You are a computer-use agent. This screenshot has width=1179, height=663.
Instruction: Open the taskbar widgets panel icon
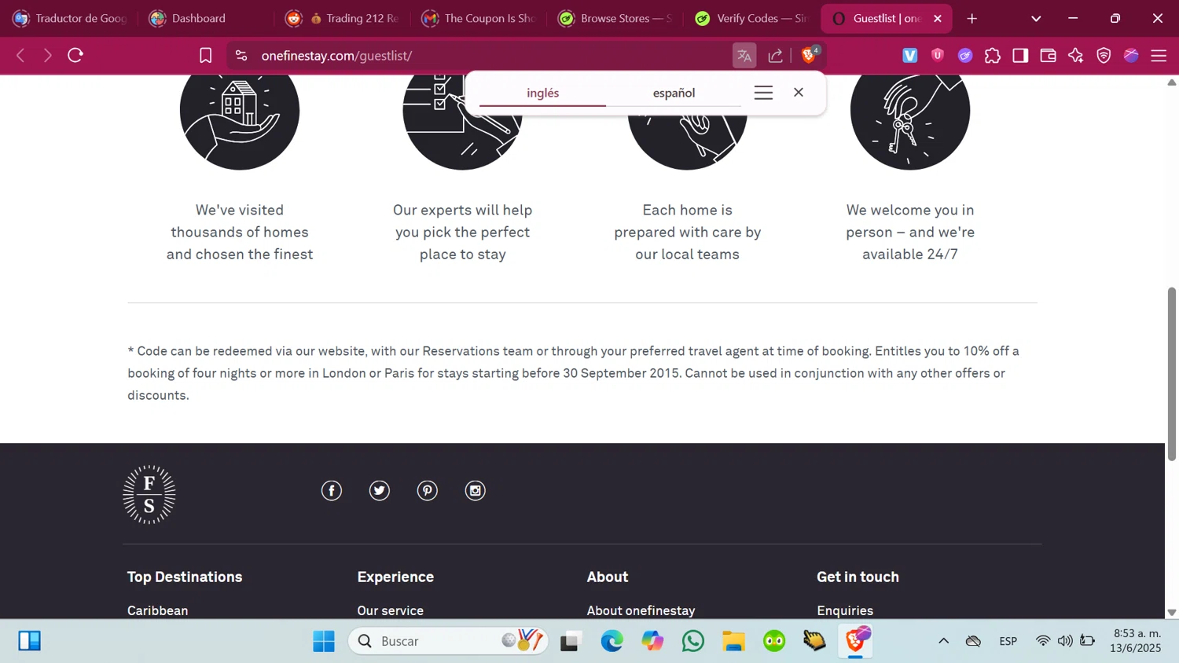point(30,641)
